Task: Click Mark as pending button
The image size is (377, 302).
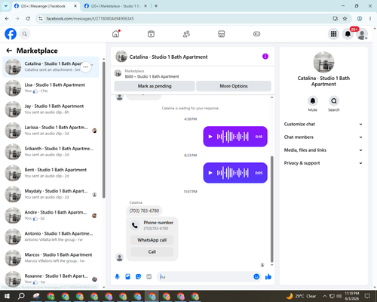Action: tap(155, 86)
